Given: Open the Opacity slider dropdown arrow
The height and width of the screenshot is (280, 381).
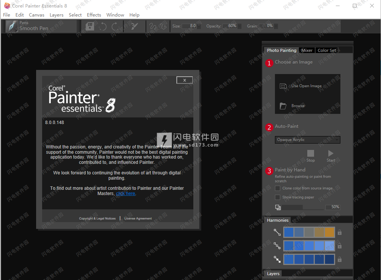Looking at the screenshot, I should click(x=239, y=26).
